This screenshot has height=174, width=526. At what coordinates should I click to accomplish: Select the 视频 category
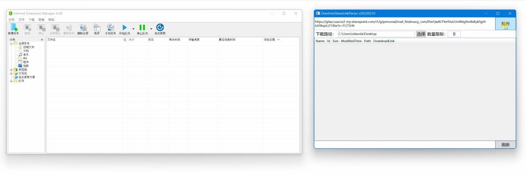[26, 66]
